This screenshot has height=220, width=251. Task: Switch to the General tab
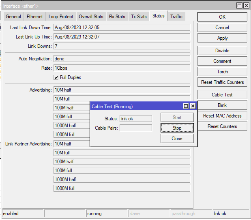[x=13, y=17]
